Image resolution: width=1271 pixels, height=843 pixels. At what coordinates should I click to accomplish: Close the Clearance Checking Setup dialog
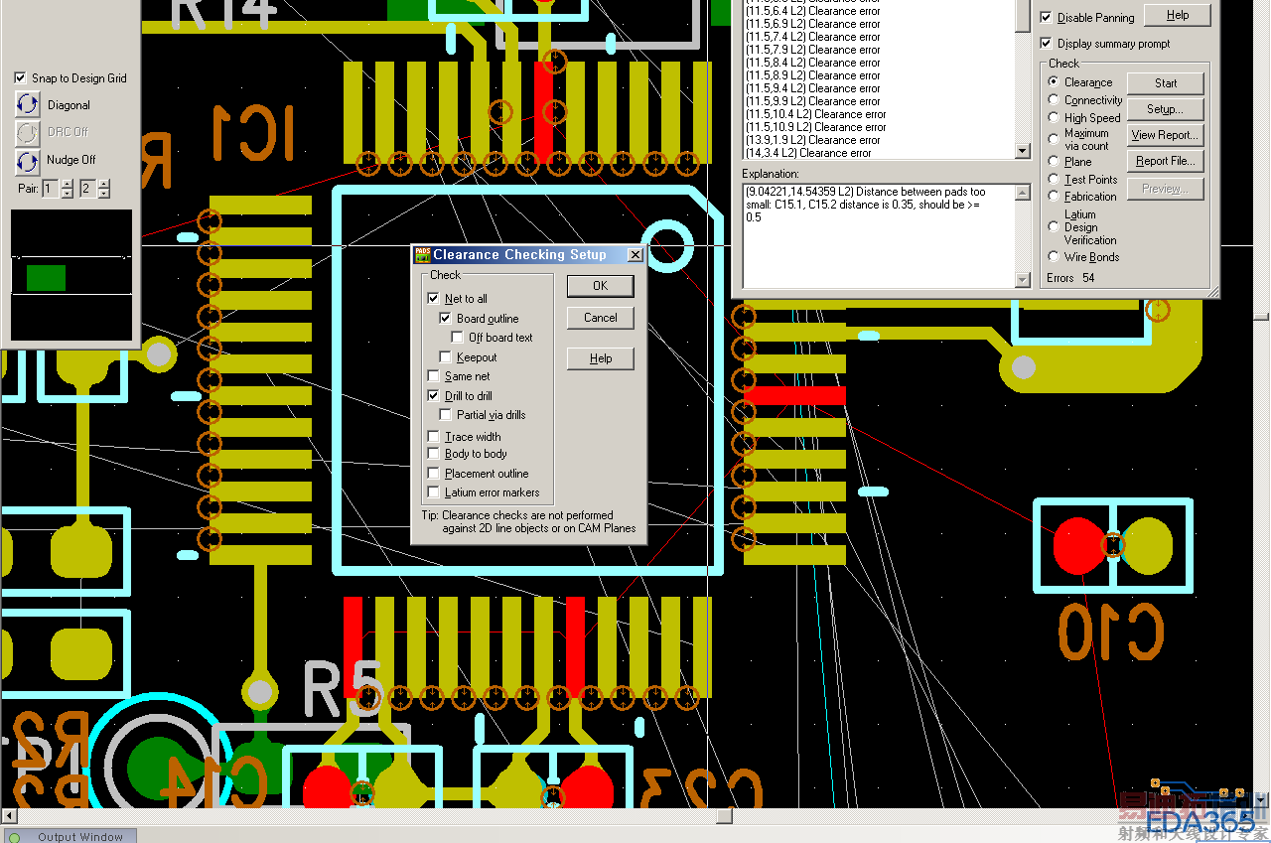pos(635,255)
